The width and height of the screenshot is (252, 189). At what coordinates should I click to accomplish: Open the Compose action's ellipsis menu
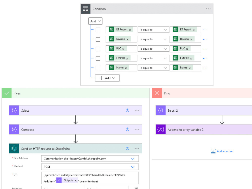(x=137, y=129)
